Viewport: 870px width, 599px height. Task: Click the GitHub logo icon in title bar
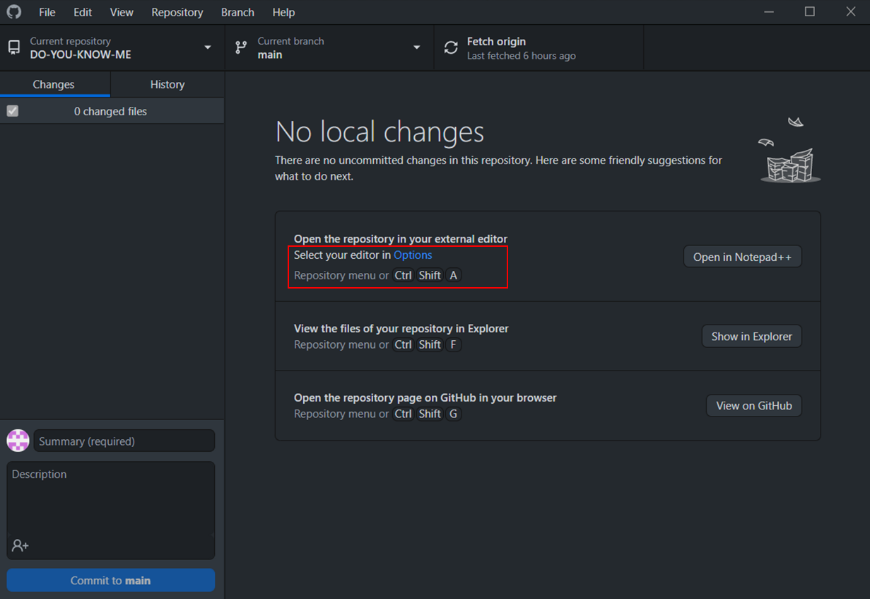pos(14,12)
